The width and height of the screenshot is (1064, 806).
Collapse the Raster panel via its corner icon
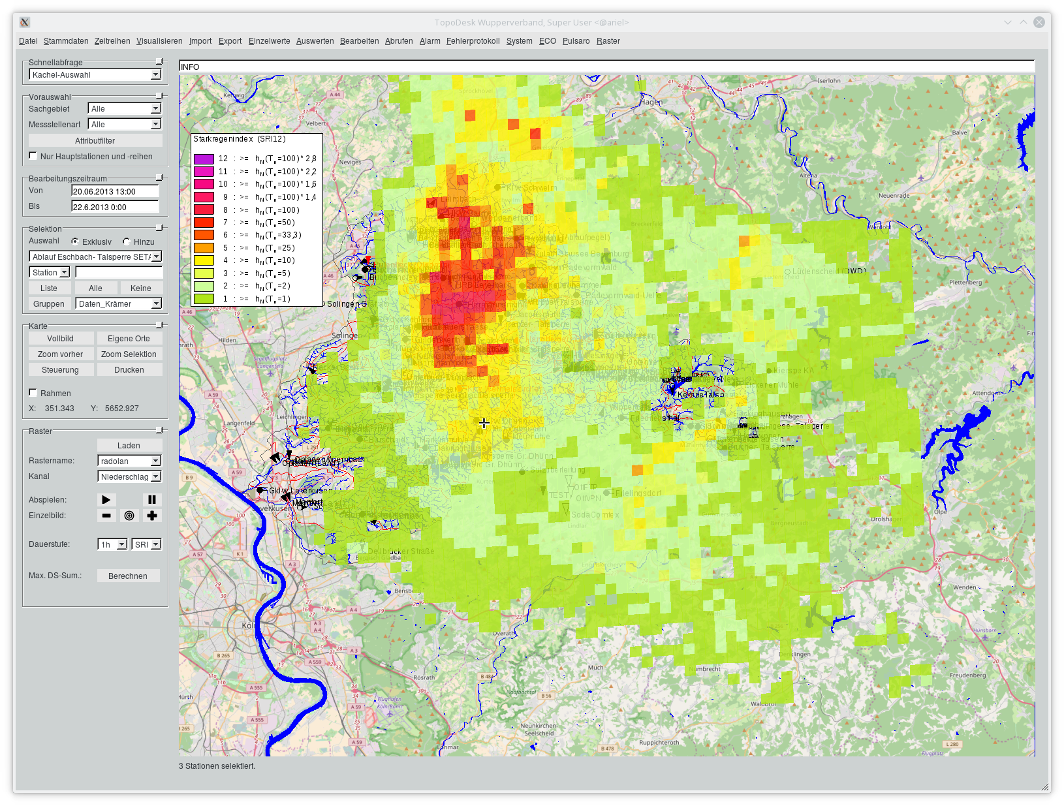(x=159, y=431)
